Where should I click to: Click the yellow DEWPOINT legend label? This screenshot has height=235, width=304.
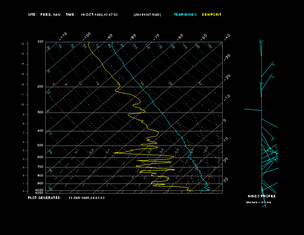pyautogui.click(x=211, y=15)
